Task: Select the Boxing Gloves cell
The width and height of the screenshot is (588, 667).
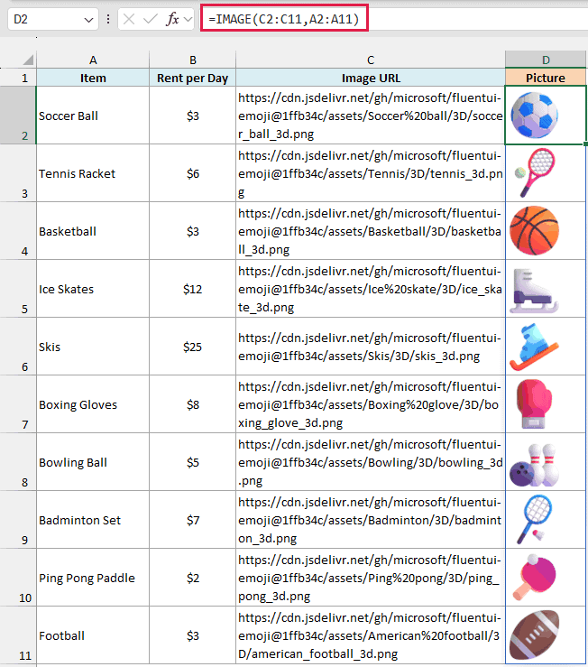Action: (x=93, y=404)
